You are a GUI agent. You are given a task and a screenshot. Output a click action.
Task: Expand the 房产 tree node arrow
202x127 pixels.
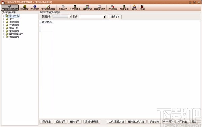coord(4,19)
